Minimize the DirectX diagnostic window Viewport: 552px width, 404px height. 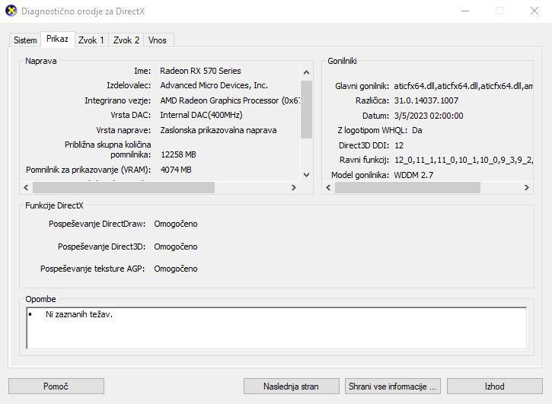pyautogui.click(x=465, y=11)
